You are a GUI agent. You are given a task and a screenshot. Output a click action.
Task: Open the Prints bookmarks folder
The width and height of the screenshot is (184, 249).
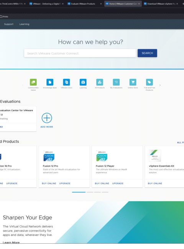[x=4, y=16]
